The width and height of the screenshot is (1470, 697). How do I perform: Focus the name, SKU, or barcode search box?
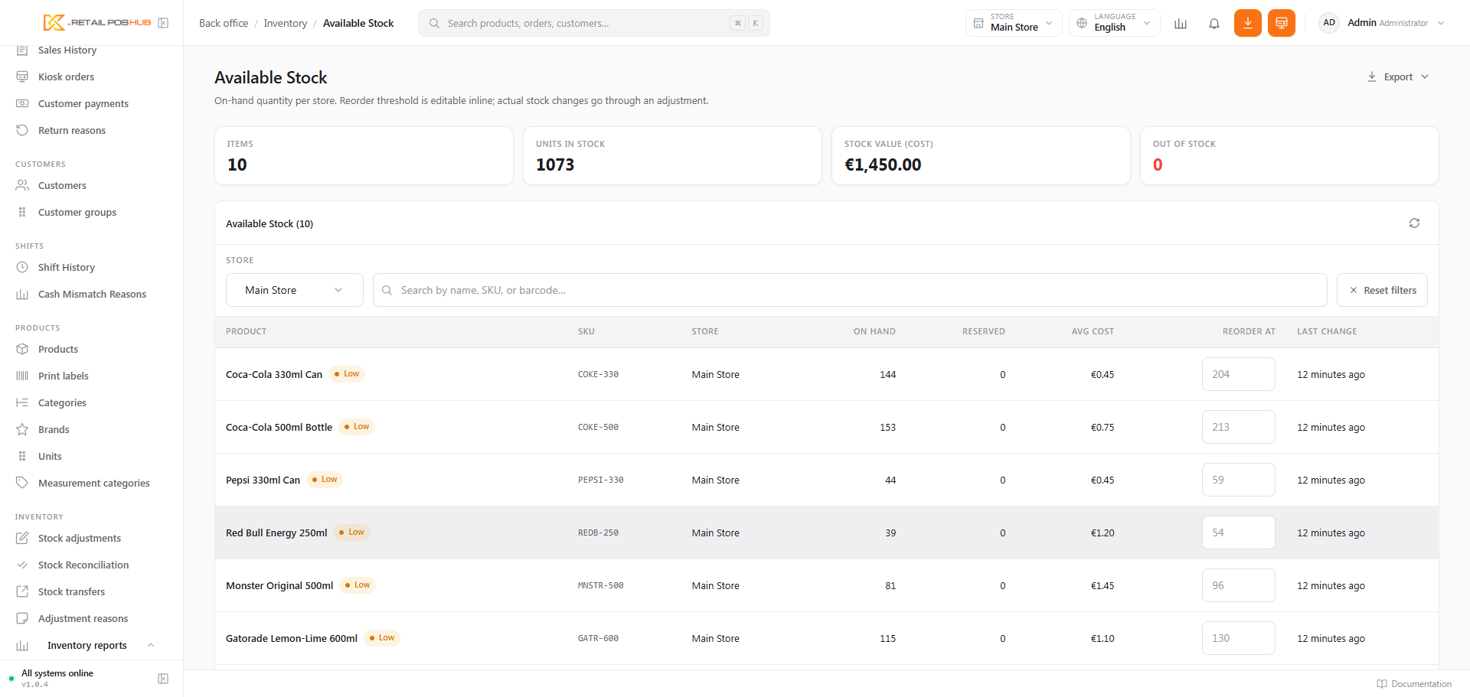pyautogui.click(x=850, y=291)
